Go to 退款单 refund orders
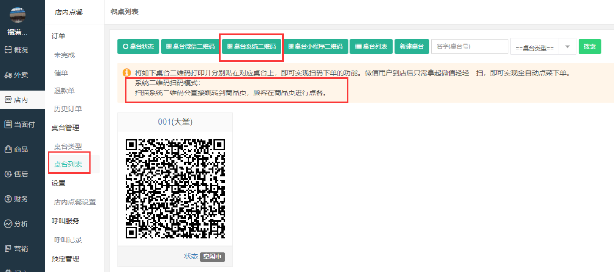Viewport: 614px width, 272px height. pyautogui.click(x=64, y=91)
